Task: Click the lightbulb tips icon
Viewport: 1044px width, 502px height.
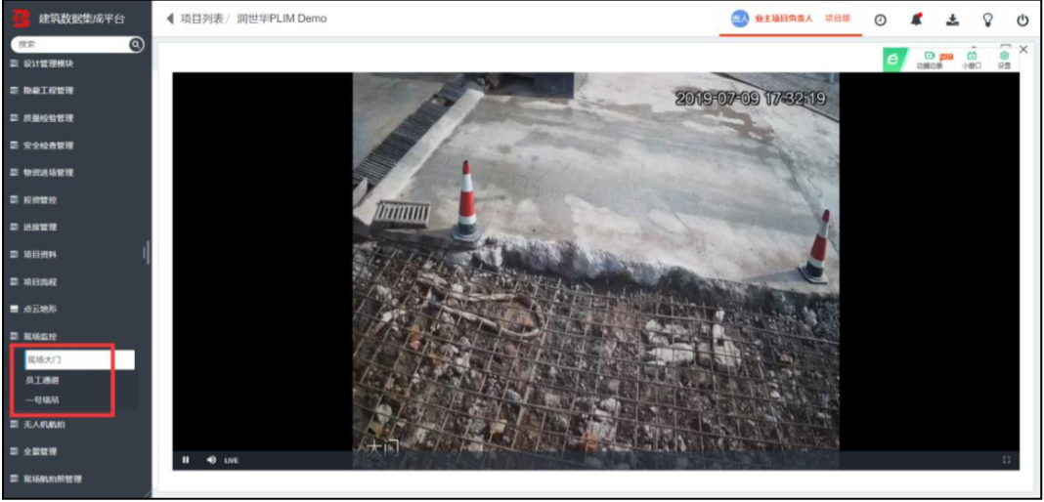Action: 988,20
